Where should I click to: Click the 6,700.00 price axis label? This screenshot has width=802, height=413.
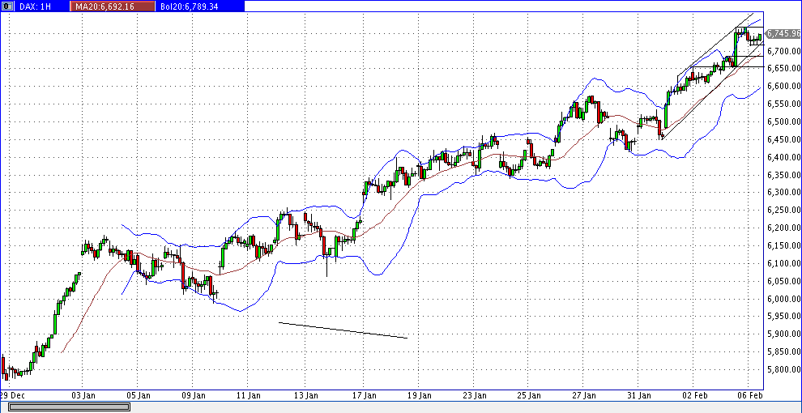784,51
